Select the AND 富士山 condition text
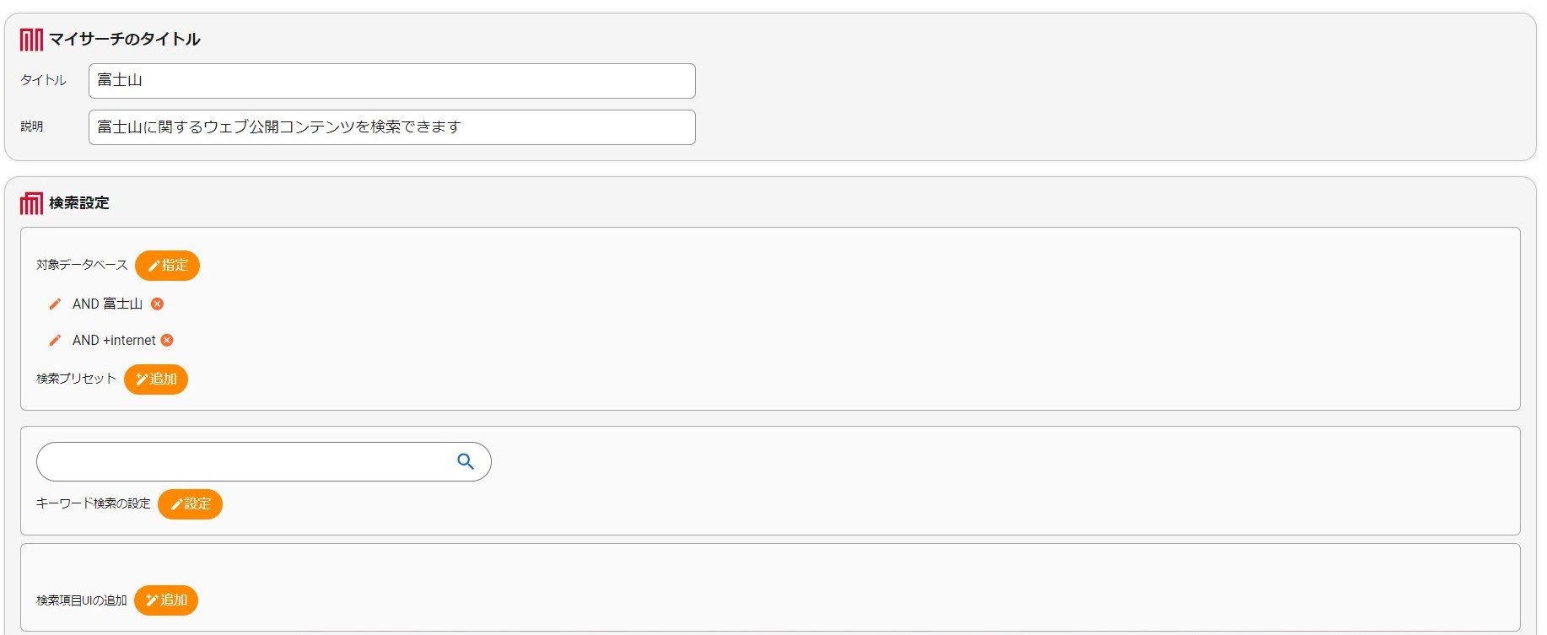The image size is (1547, 635). pyautogui.click(x=107, y=304)
